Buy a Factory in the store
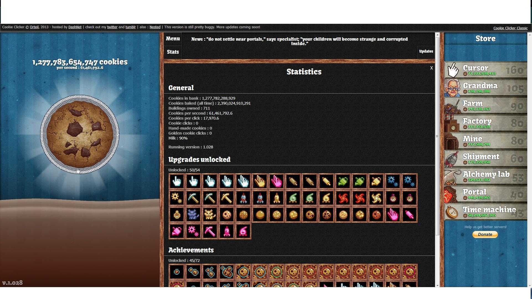 [486, 123]
